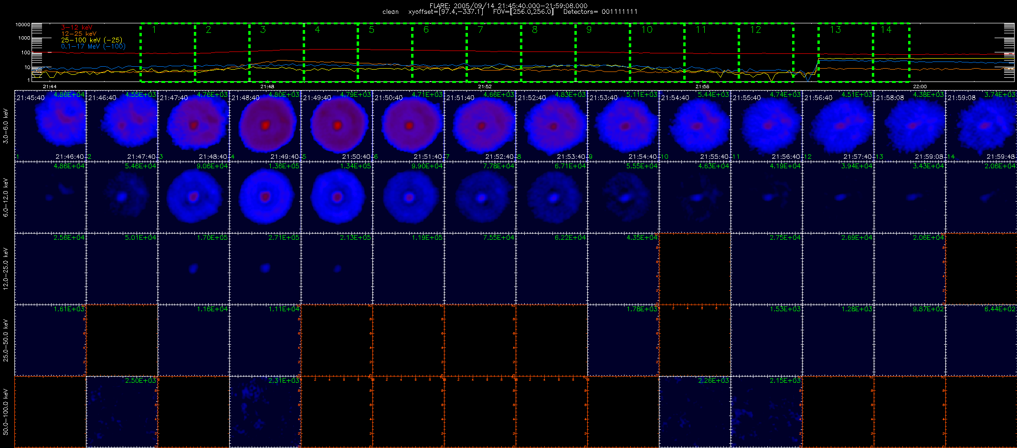Image resolution: width=1017 pixels, height=448 pixels.
Task: Pick interval 6 label in the lightcurve
Action: (426, 30)
